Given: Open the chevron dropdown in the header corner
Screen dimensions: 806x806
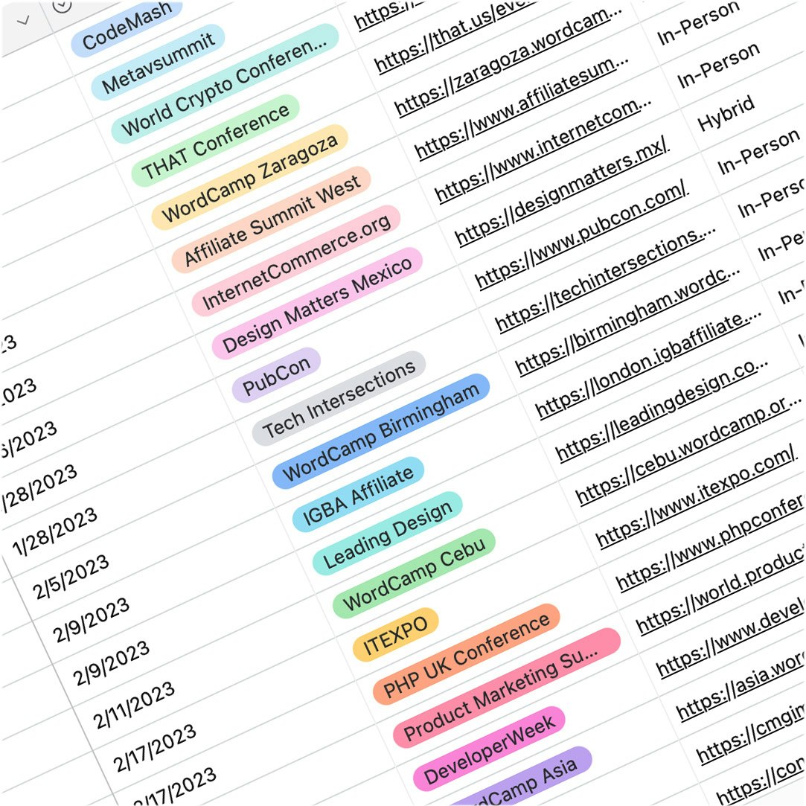Looking at the screenshot, I should [x=23, y=21].
